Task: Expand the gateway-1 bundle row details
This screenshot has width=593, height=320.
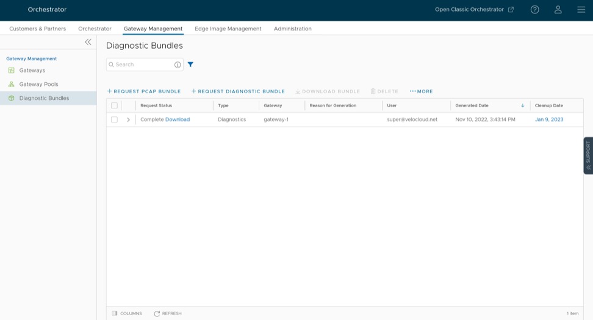Action: pyautogui.click(x=128, y=119)
